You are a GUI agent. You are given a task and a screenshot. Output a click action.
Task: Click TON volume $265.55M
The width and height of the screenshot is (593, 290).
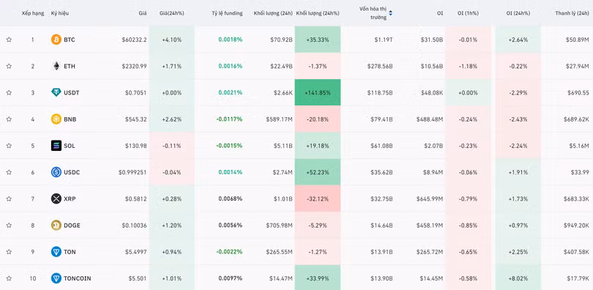[x=279, y=252]
